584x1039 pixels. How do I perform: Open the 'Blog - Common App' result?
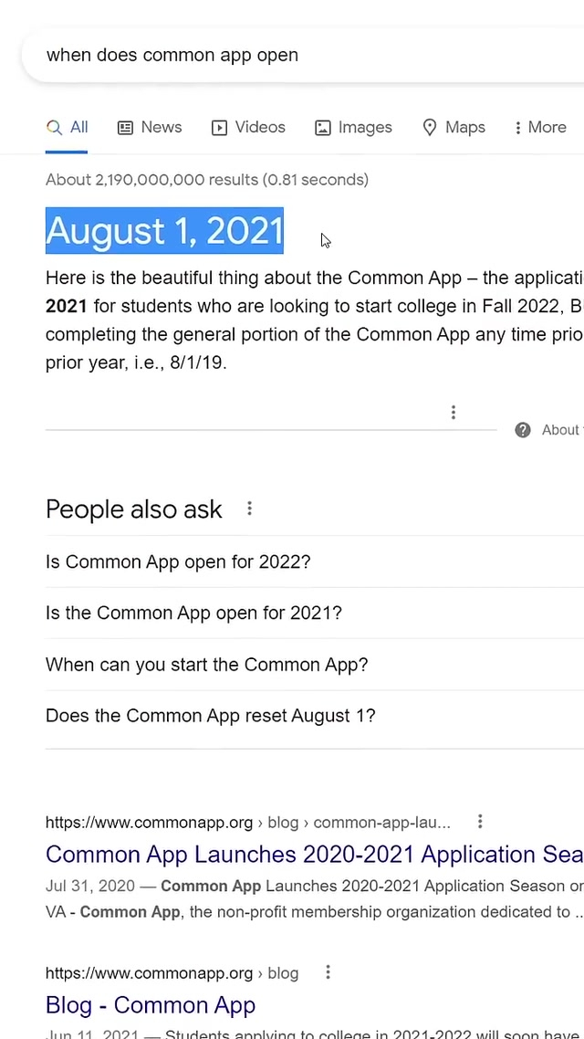tap(151, 1005)
